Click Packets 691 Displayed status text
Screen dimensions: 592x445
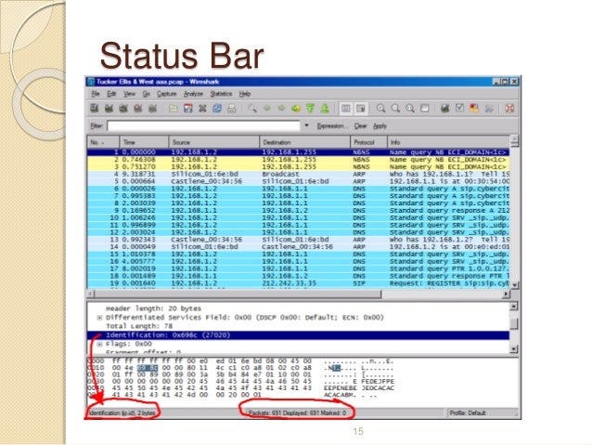[x=297, y=412]
